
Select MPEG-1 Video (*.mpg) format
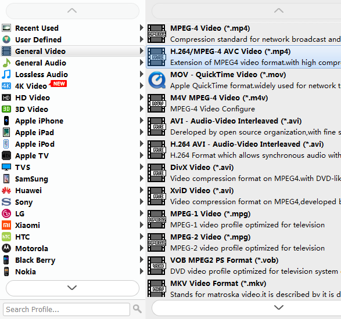point(243,219)
